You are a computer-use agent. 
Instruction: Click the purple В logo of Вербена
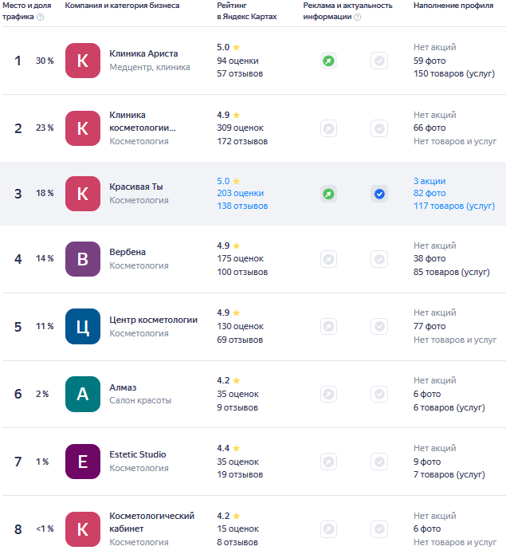coord(83,259)
